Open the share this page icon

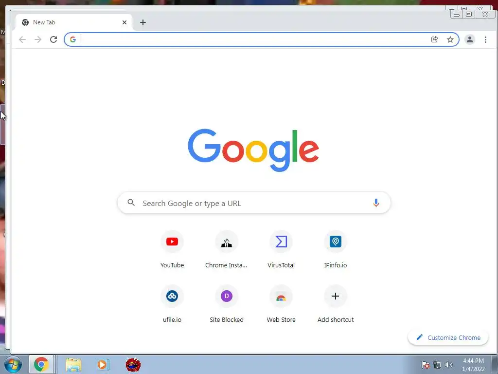(434, 39)
